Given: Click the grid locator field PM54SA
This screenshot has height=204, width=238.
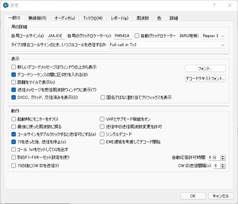Looking at the screenshot, I should pyautogui.click(x=123, y=36).
